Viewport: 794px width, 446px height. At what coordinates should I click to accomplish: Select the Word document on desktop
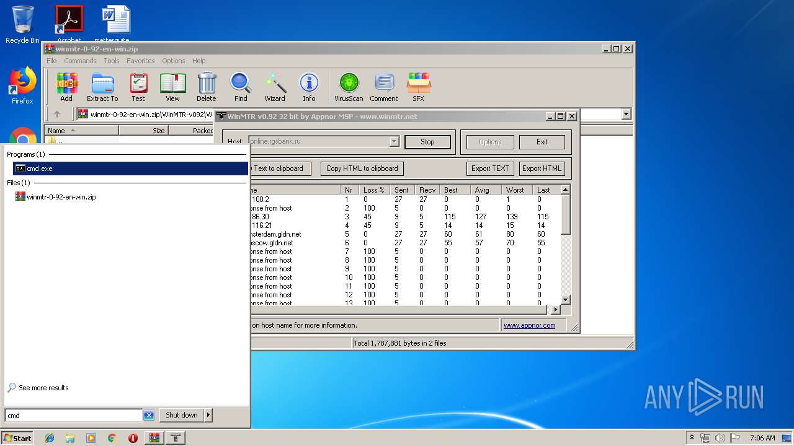116,24
